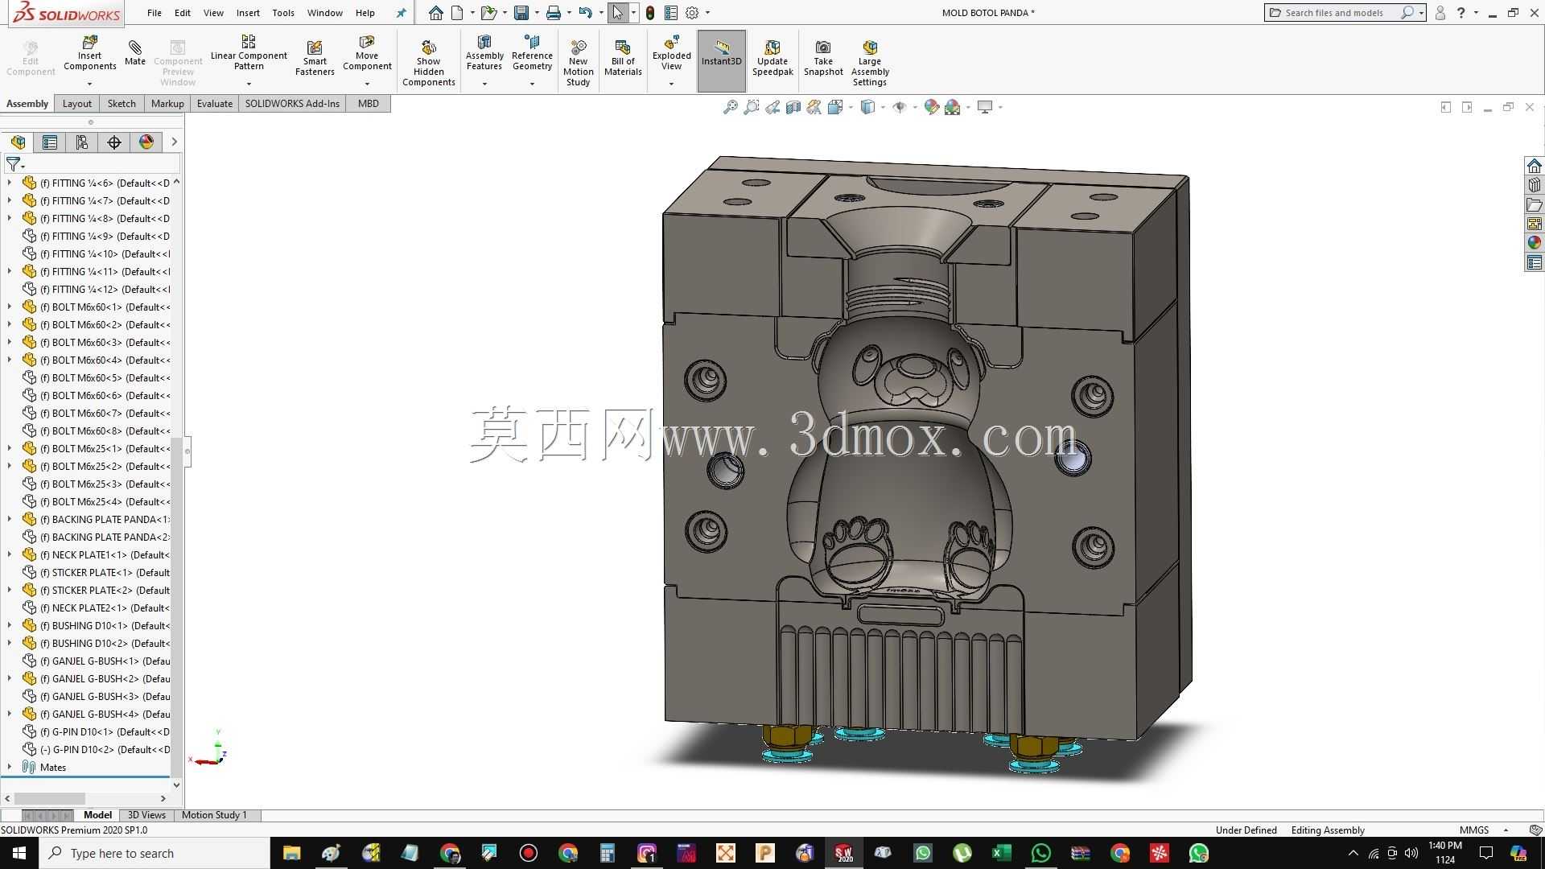Open the 3D Views tab
Screen dimensions: 1545x869
[146, 815]
